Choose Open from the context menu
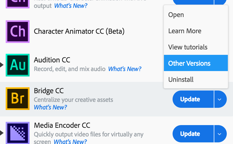 coord(176,15)
